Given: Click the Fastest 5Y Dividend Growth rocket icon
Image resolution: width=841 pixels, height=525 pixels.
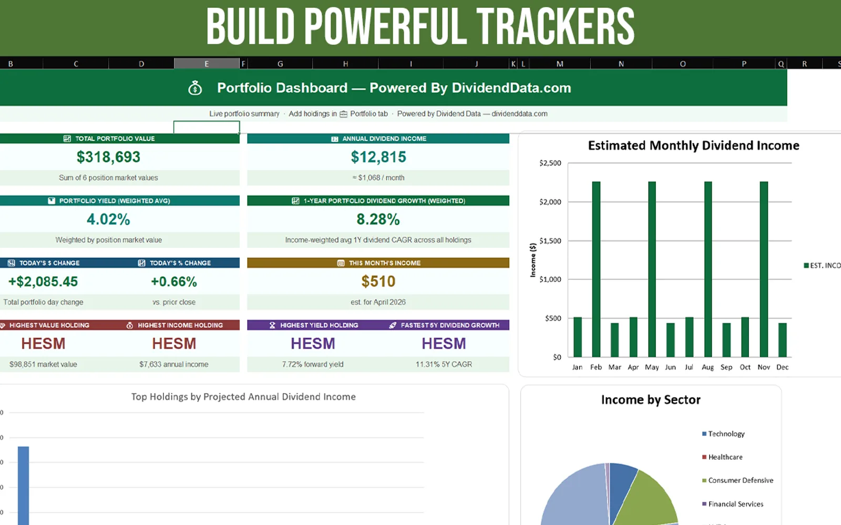Looking at the screenshot, I should 393,325.
